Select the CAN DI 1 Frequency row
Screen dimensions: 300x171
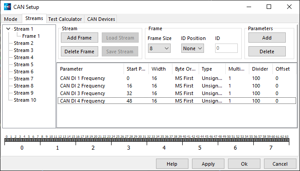[x=177, y=78]
